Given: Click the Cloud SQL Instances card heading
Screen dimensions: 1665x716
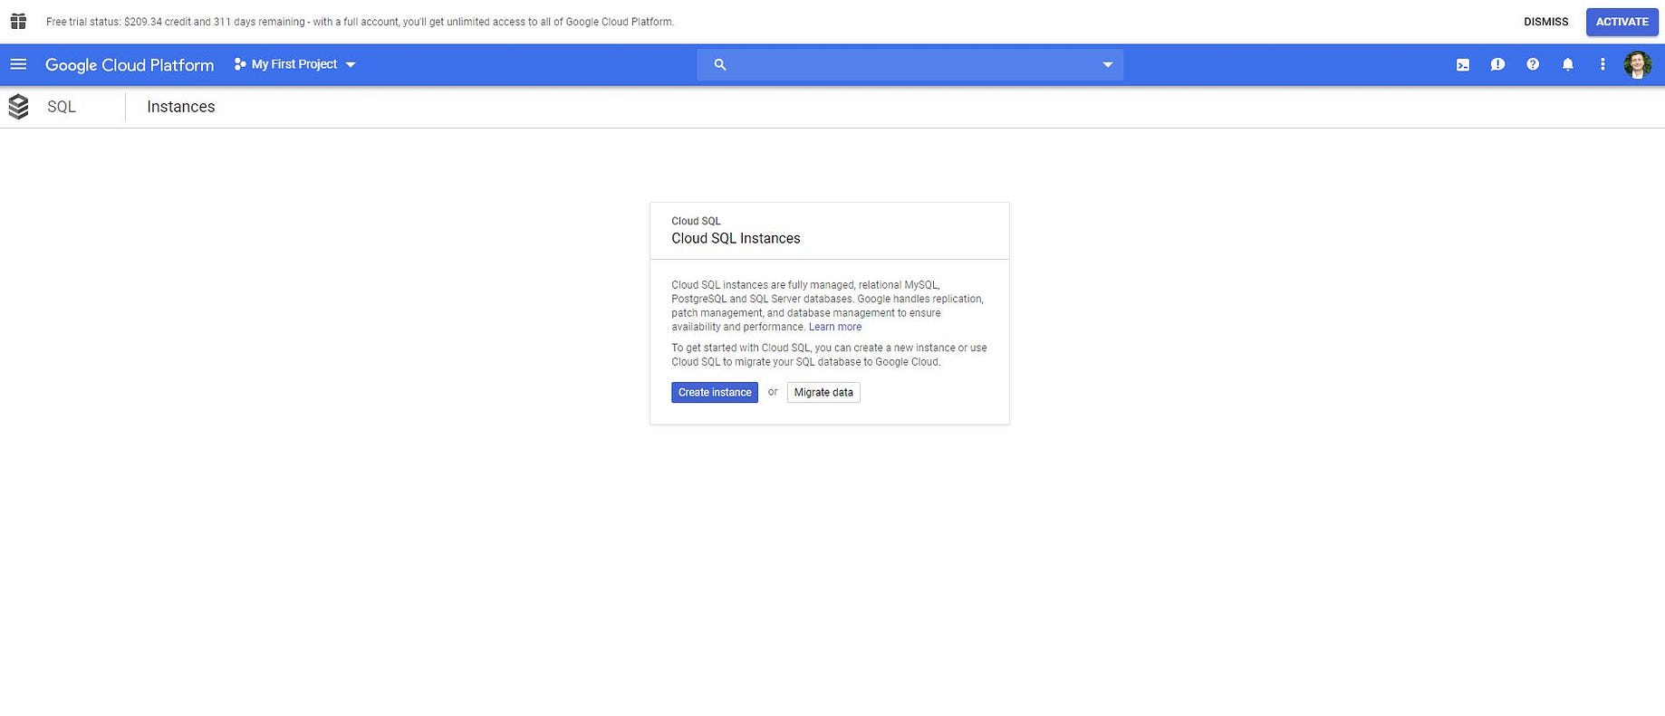Looking at the screenshot, I should pyautogui.click(x=736, y=238).
